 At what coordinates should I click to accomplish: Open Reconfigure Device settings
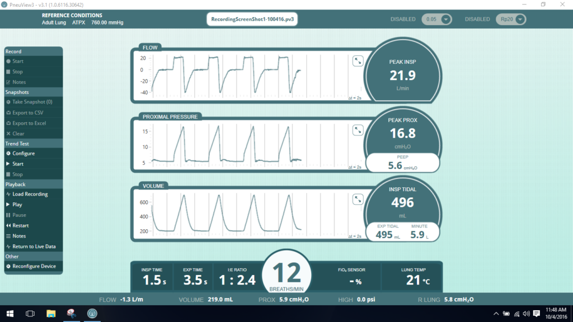click(x=33, y=266)
